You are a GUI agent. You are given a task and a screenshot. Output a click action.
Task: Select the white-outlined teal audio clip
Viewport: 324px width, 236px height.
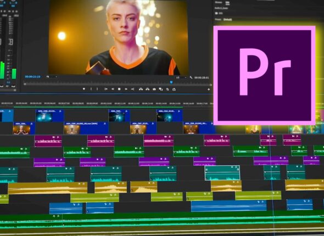click(x=222, y=173)
